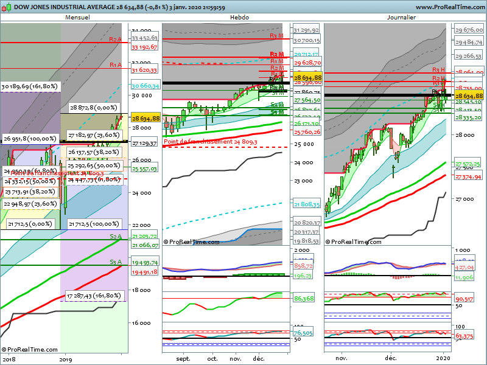Click the yellow 28 634,88 price tag on monthly chart
The width and height of the screenshot is (487, 365).
pos(145,119)
